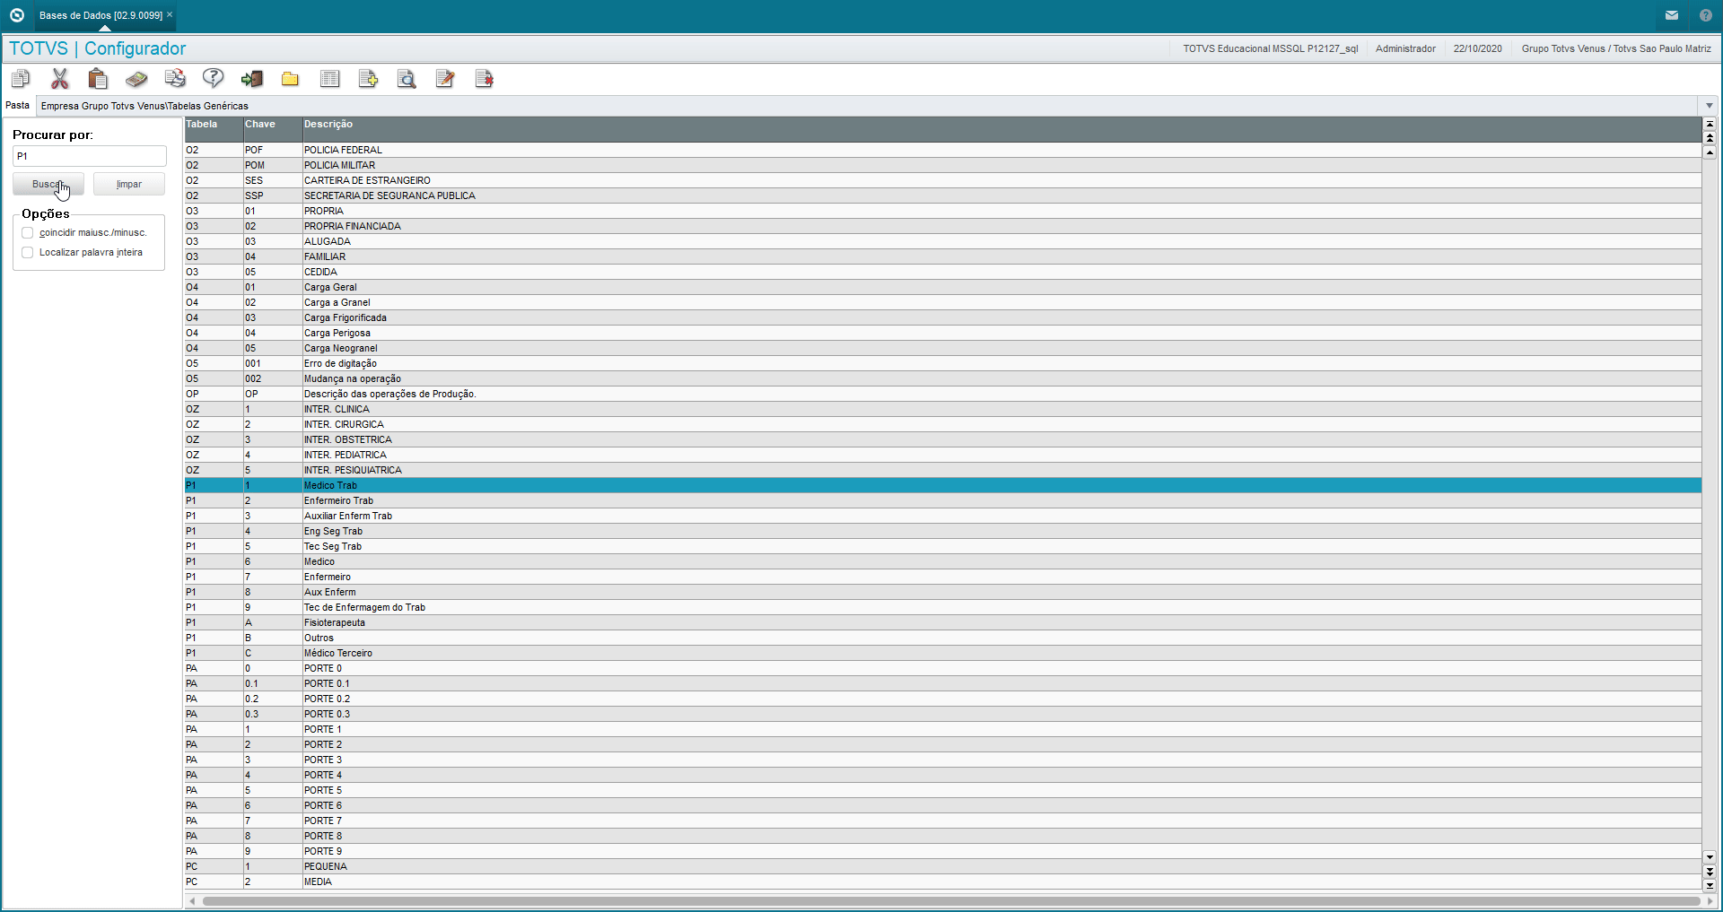Click the help question mark in the title bar
Image resolution: width=1723 pixels, height=912 pixels.
[1706, 15]
